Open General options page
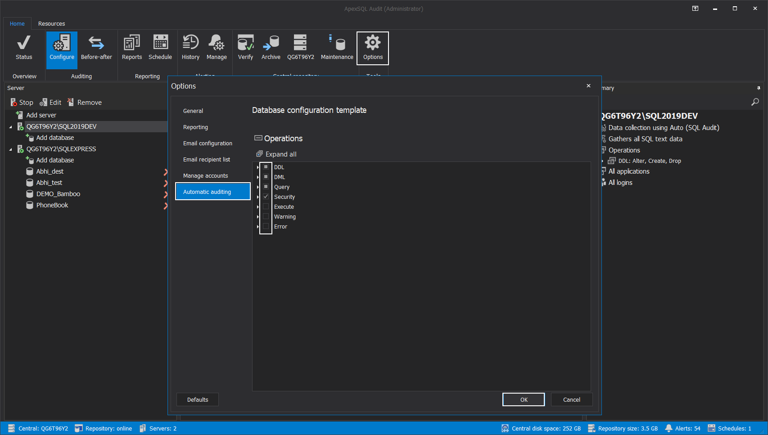 click(193, 111)
